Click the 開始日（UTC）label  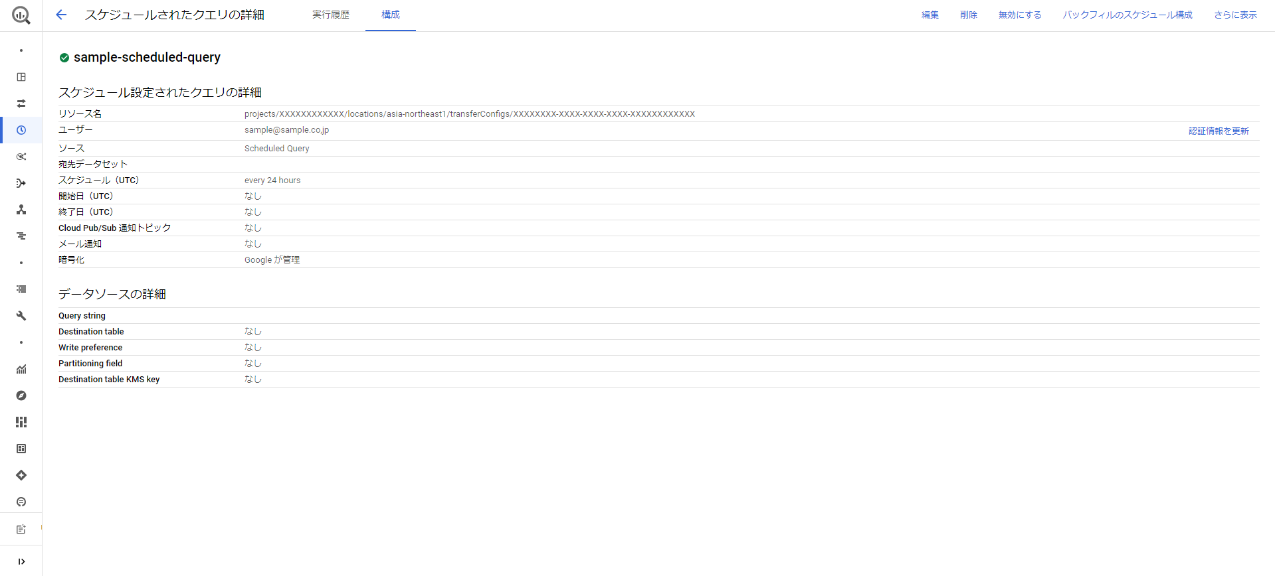[x=86, y=196]
